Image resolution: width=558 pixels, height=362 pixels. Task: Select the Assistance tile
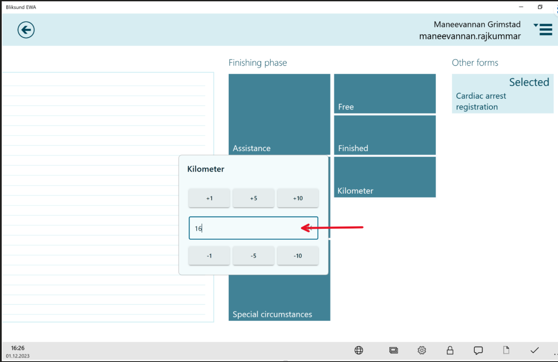pyautogui.click(x=279, y=114)
